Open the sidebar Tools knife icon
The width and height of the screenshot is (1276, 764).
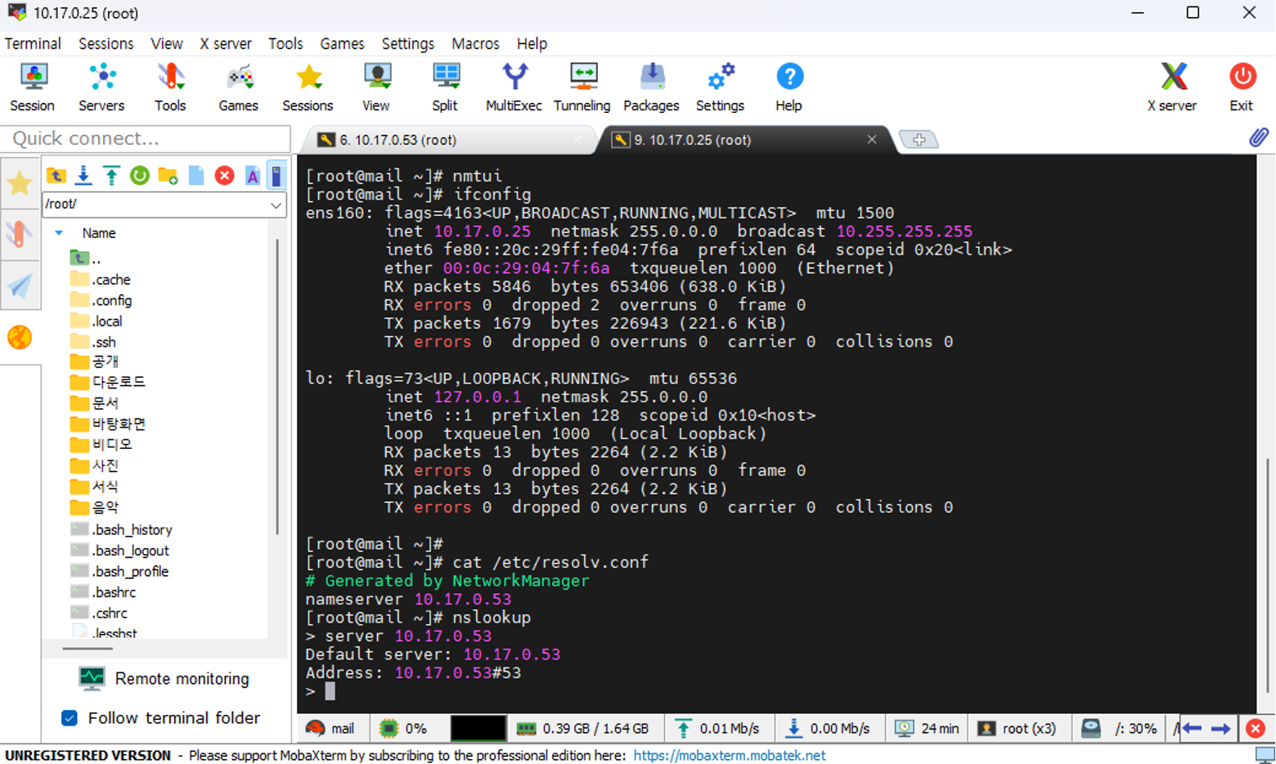[x=20, y=235]
